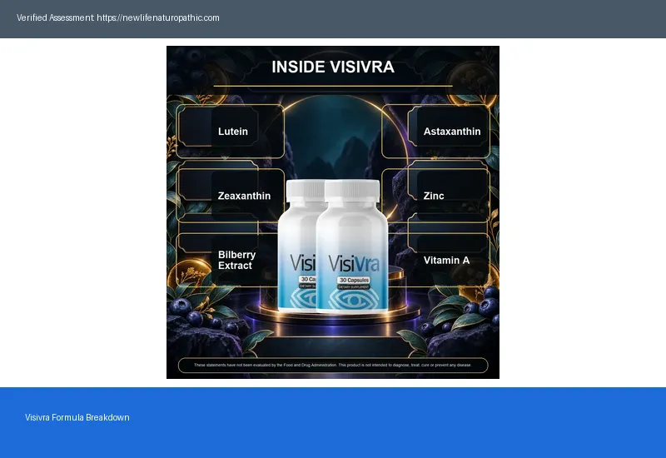Click the 'Astaxanthin' ingredient label
The image size is (666, 458).
[x=452, y=132]
